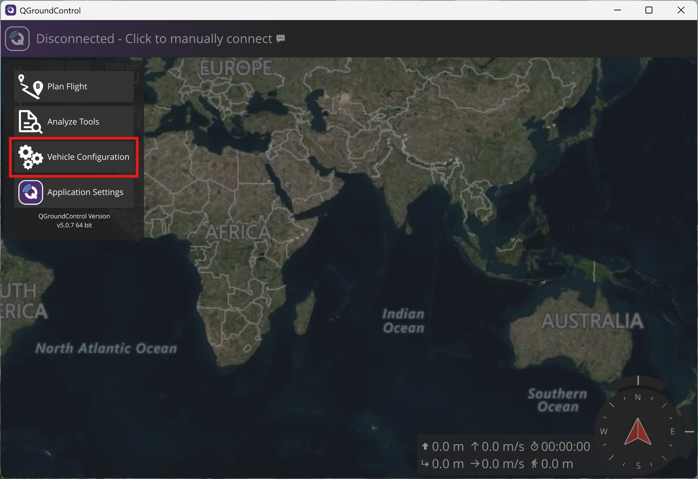Click the Vehicle Configuration gears icon
Viewport: 698px width, 479px height.
[30, 157]
